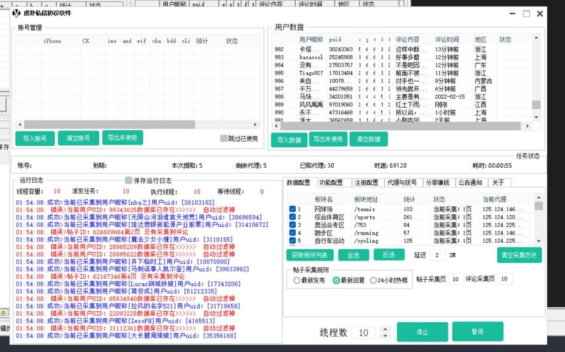
Task: Increase 线程数 using the up stepper arrow
Action: click(384, 329)
